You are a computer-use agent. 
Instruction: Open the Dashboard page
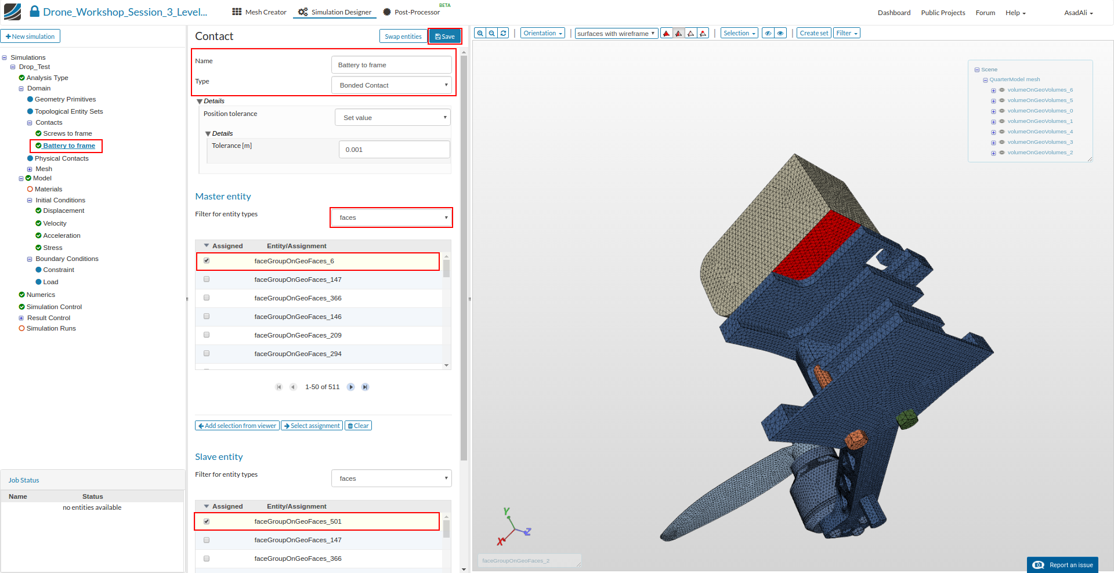894,13
